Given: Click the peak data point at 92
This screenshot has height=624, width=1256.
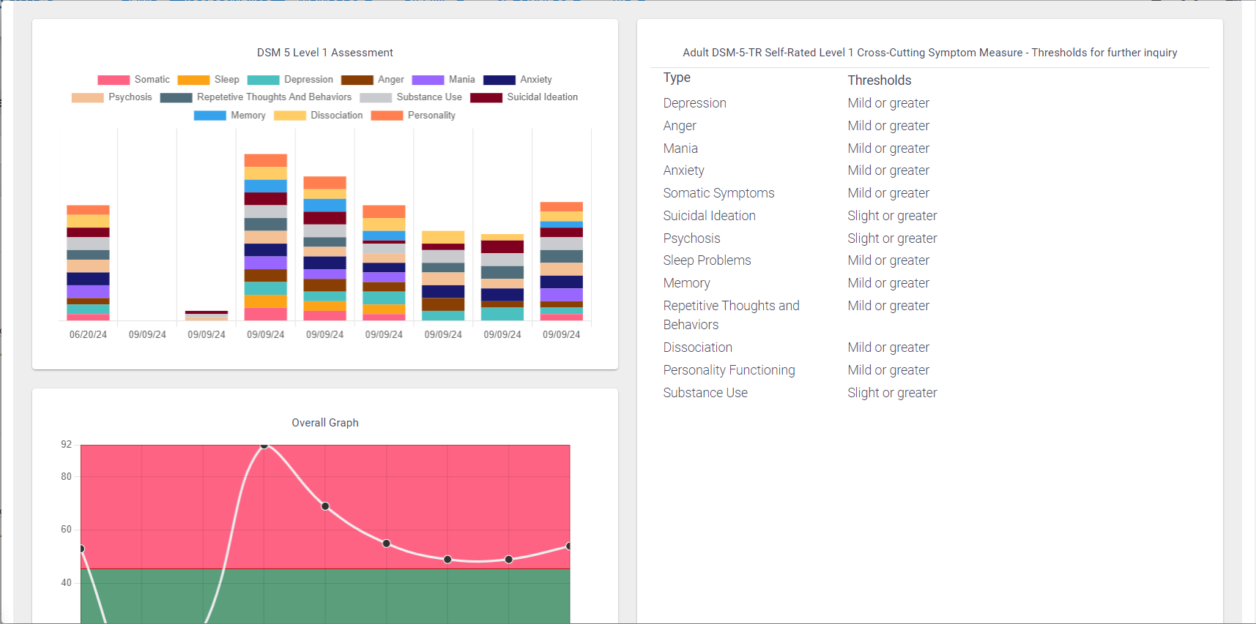Looking at the screenshot, I should [x=264, y=445].
